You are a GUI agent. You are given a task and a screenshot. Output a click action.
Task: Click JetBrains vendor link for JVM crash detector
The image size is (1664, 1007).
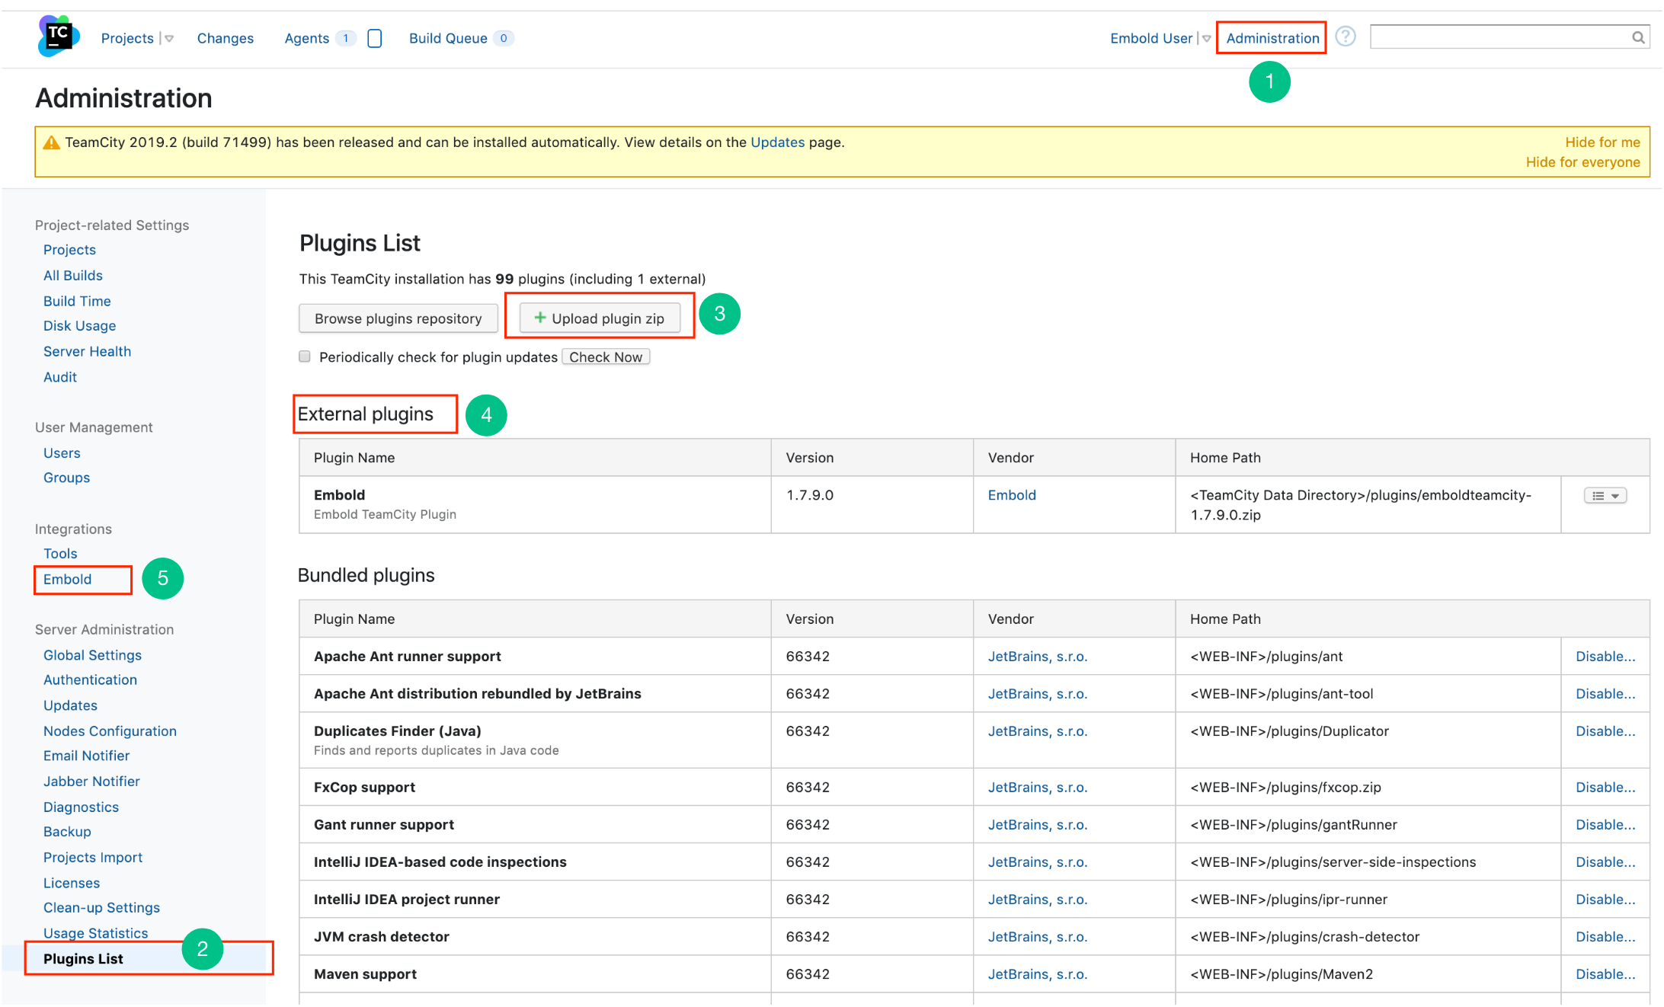(x=1037, y=937)
